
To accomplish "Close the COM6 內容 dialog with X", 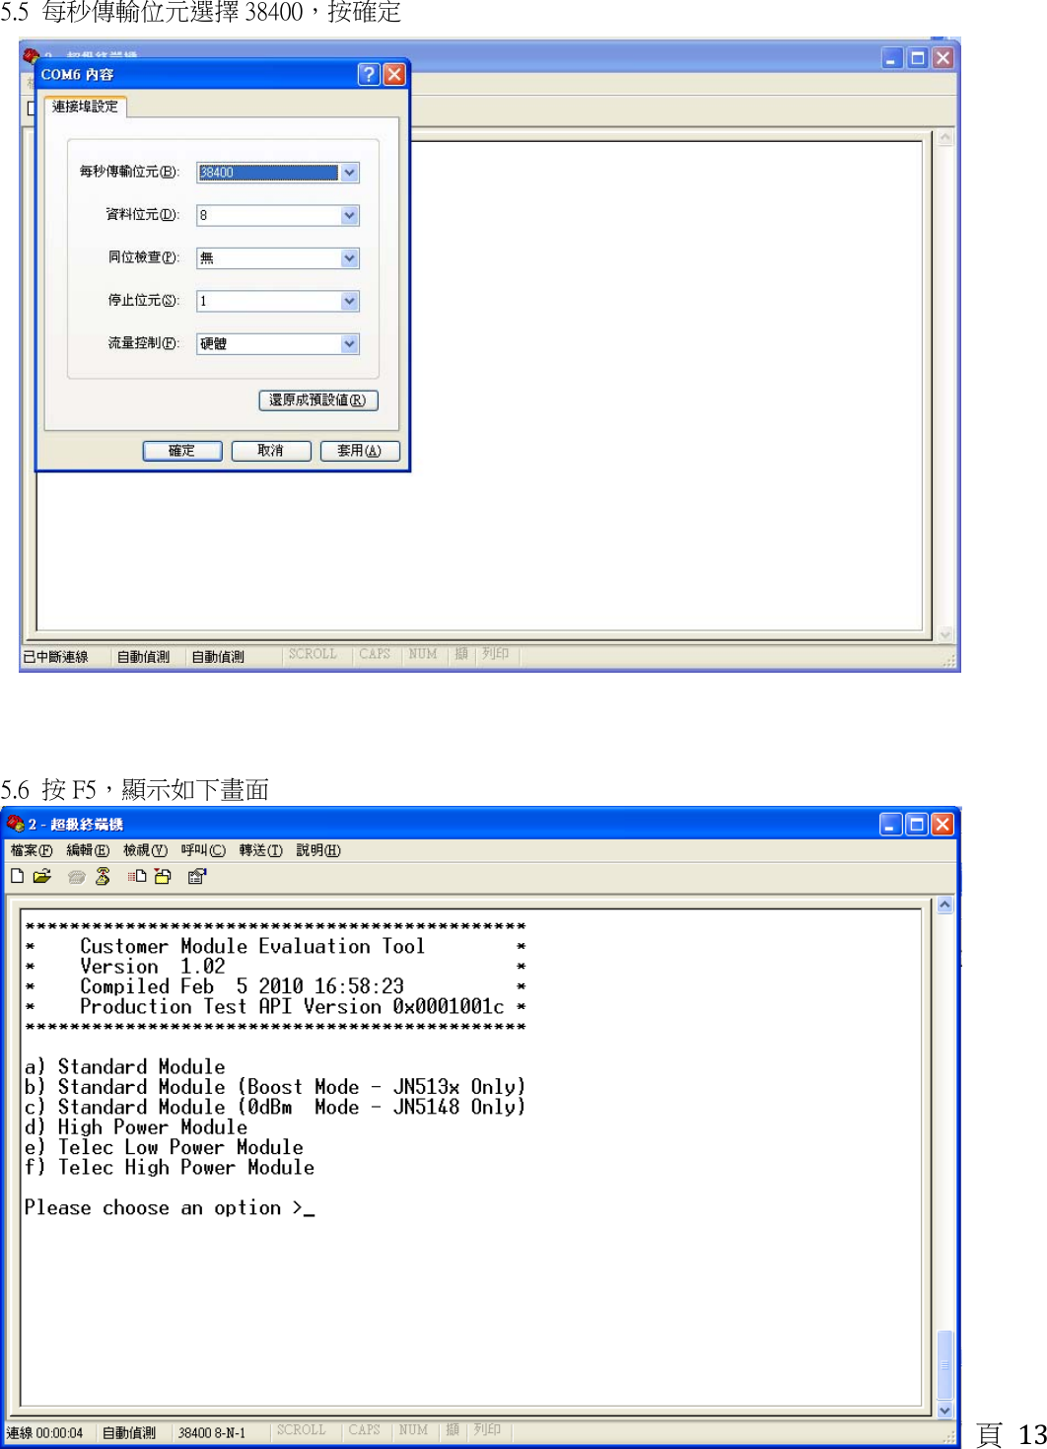I will pos(394,74).
